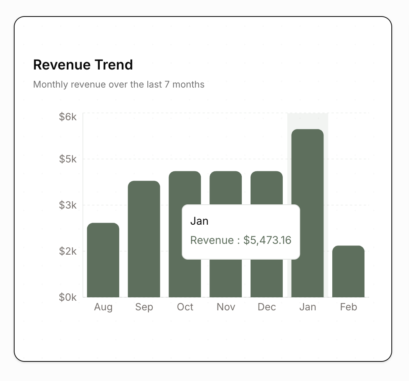Click the $0k y-axis label
409x381 pixels.
click(68, 297)
